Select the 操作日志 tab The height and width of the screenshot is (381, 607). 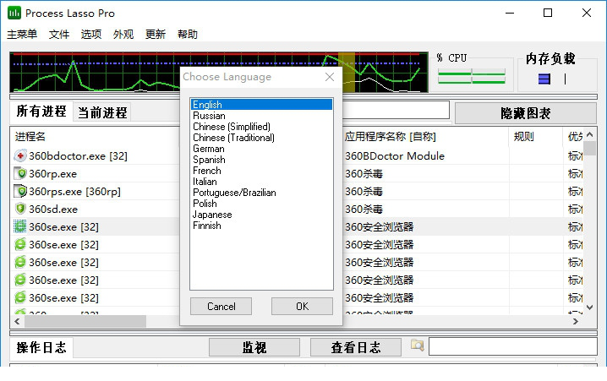41,347
